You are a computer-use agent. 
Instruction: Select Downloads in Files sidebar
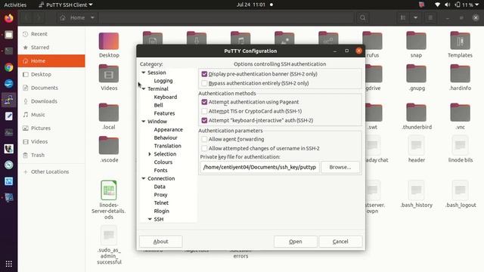click(x=51, y=101)
